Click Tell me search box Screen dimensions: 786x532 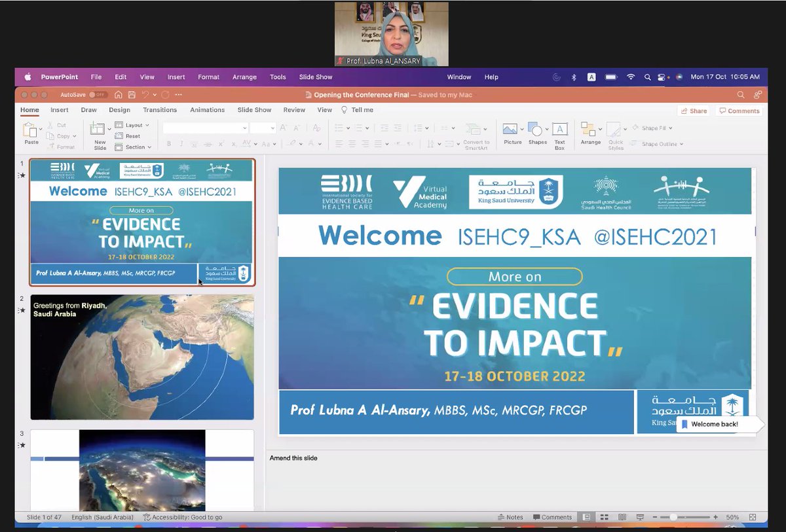tap(357, 110)
